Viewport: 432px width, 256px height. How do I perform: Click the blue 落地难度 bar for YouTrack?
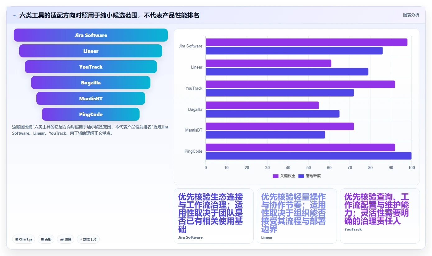pyautogui.click(x=280, y=93)
